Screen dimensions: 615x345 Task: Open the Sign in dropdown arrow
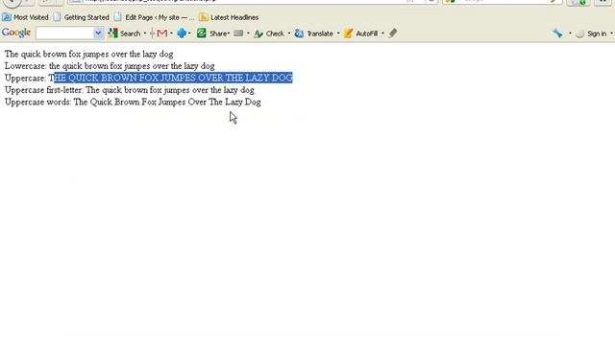click(x=611, y=34)
